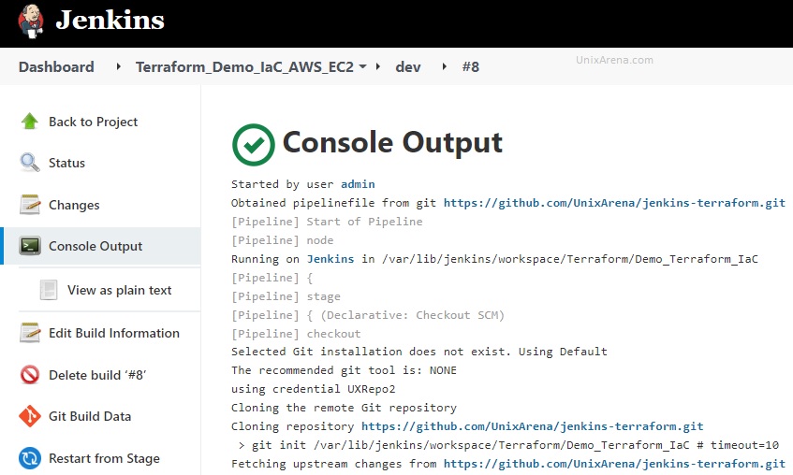
Task: Click the Console Output heading
Action: 392,142
